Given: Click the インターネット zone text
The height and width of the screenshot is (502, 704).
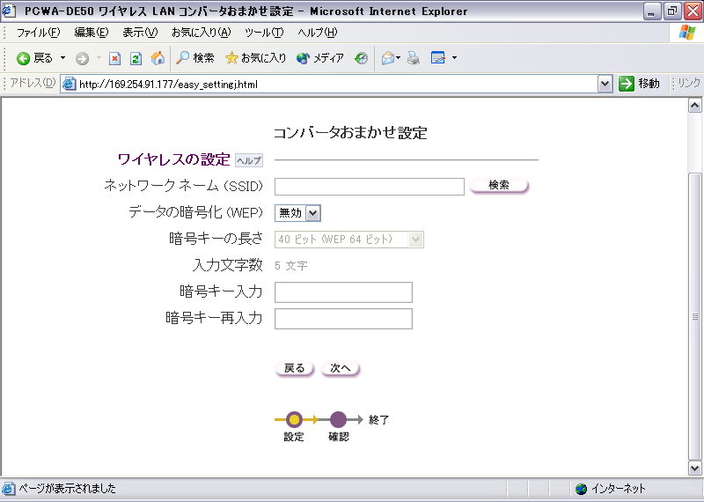Looking at the screenshot, I should (619, 489).
